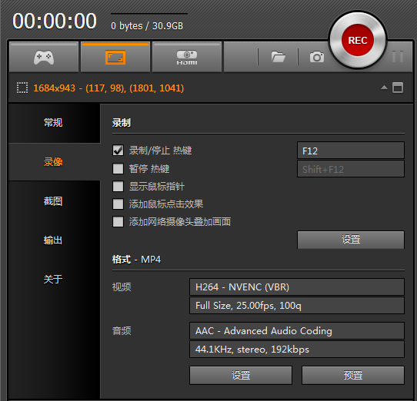Open the output folder icon

point(279,57)
